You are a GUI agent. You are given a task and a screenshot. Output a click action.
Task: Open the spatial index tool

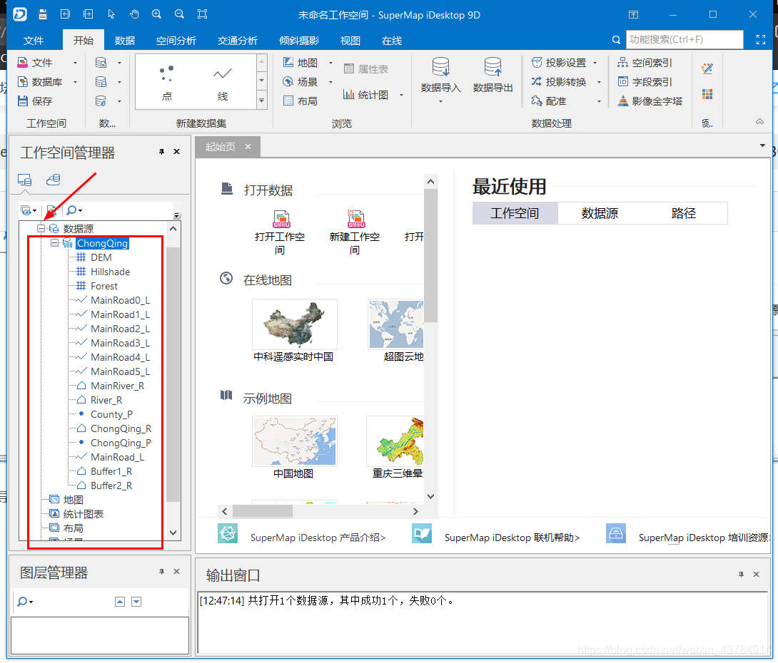click(645, 63)
